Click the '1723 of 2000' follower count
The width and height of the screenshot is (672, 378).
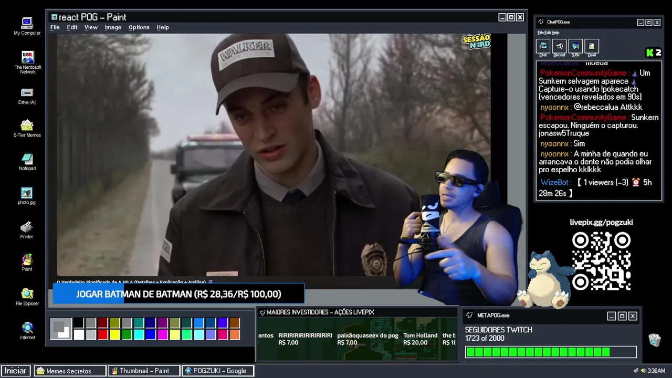484,339
